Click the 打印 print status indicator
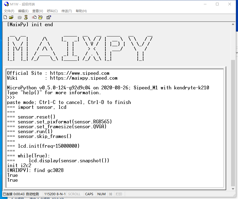Viewport: 238px width, 199px height. 119,194
